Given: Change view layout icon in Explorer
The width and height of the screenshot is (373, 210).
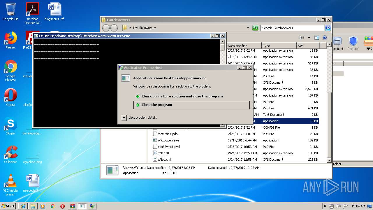Looking at the screenshot, I should point(302,38).
